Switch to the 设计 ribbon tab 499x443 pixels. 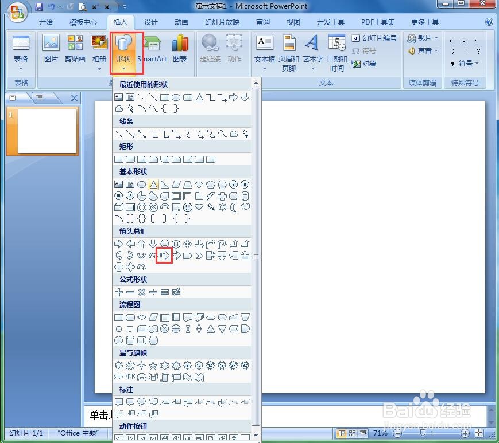(x=151, y=22)
